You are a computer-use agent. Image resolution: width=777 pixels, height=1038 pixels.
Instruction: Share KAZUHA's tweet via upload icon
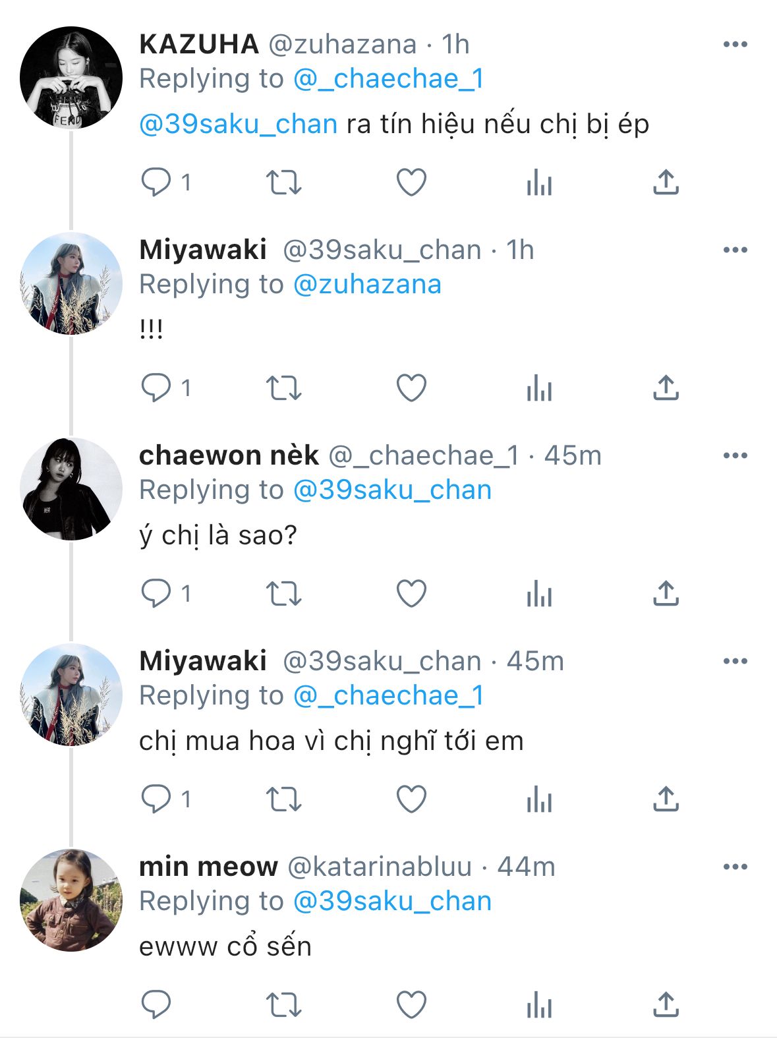[666, 183]
